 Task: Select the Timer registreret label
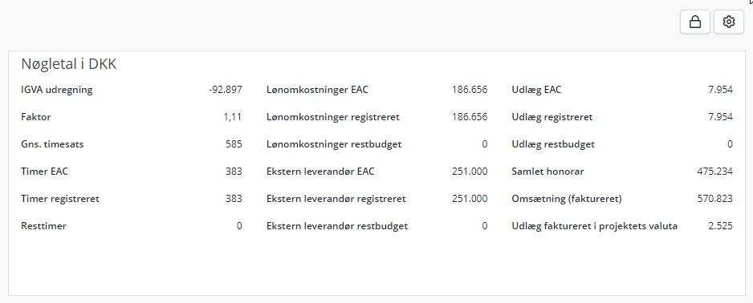click(x=60, y=199)
